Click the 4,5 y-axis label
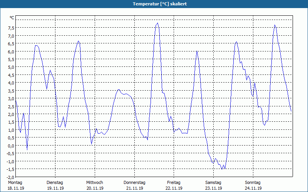This screenshot has height=192, width=308. click(11, 75)
